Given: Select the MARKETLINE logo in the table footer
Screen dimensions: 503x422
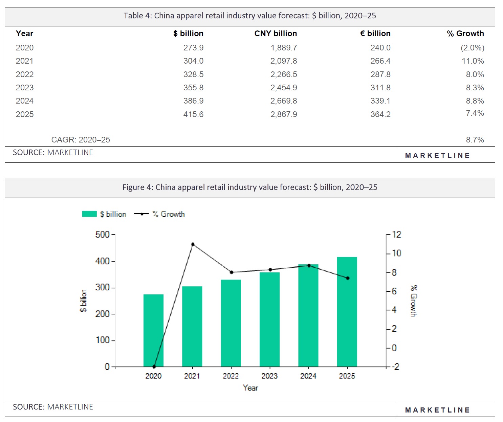Looking at the screenshot, I should tap(438, 156).
